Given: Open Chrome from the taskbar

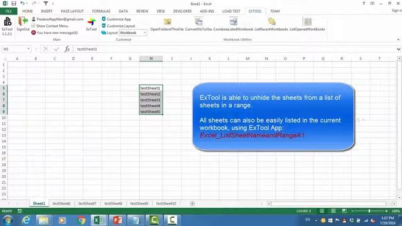Looking at the screenshot, I should point(81,220).
